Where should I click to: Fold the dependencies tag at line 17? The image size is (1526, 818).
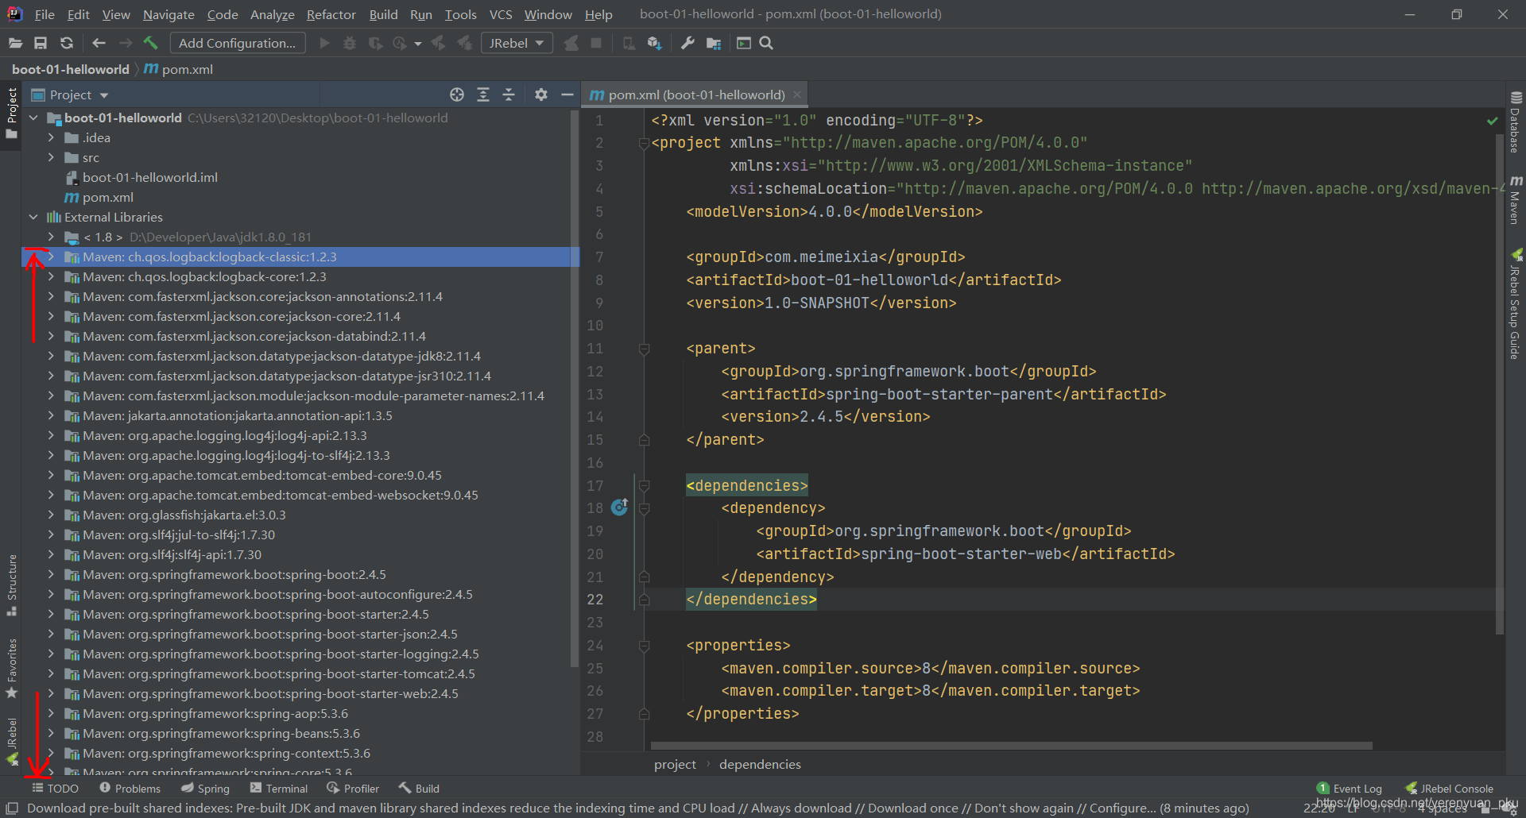pyautogui.click(x=645, y=485)
